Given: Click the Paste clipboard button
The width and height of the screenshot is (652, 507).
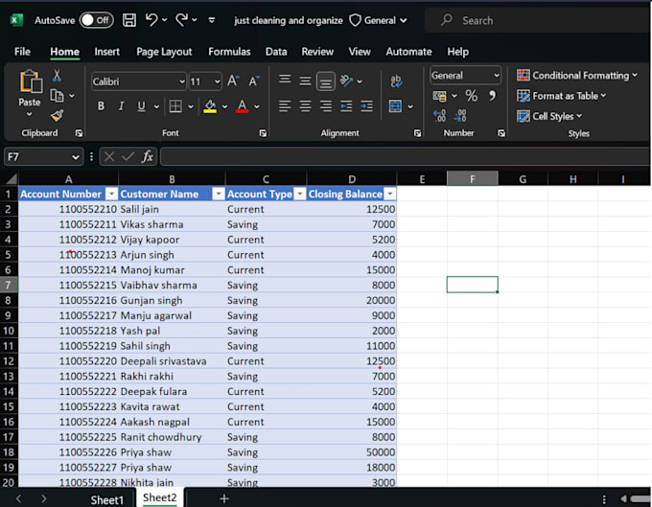Looking at the screenshot, I should [30, 81].
